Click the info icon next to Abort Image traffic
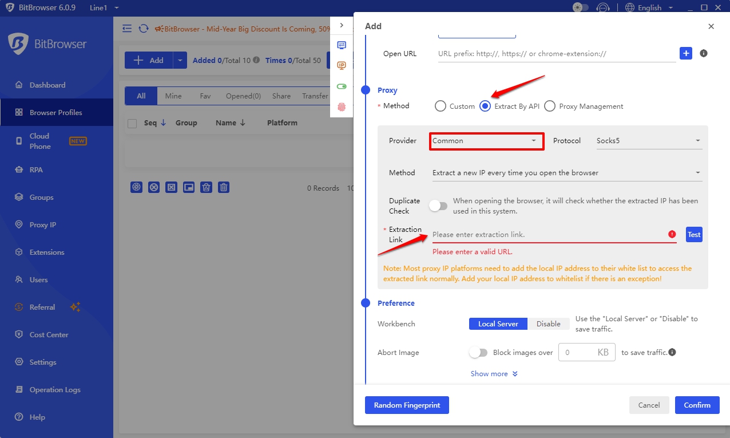The height and width of the screenshot is (438, 730). [x=672, y=352]
